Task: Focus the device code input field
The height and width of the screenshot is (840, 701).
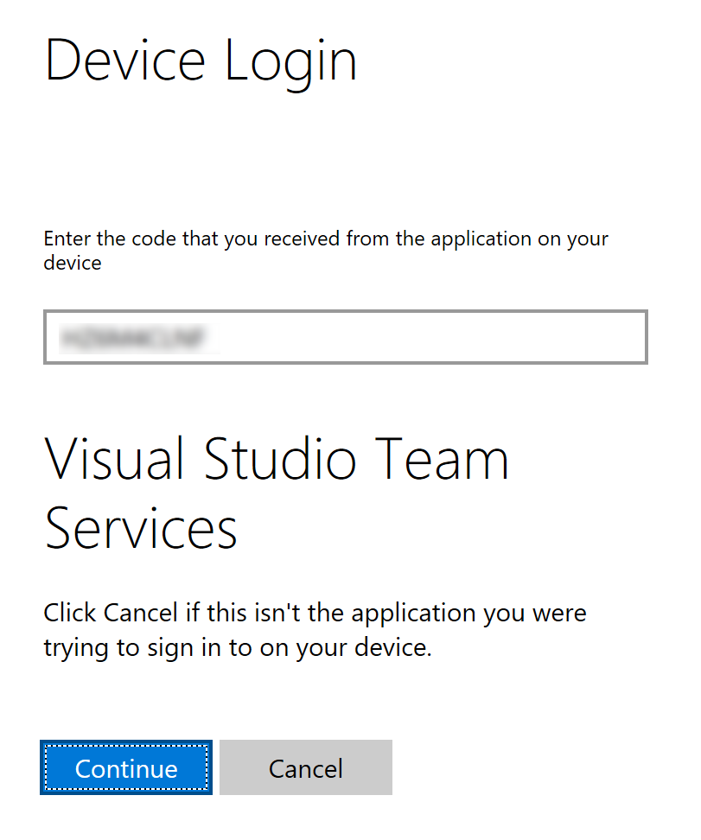Action: 346,337
